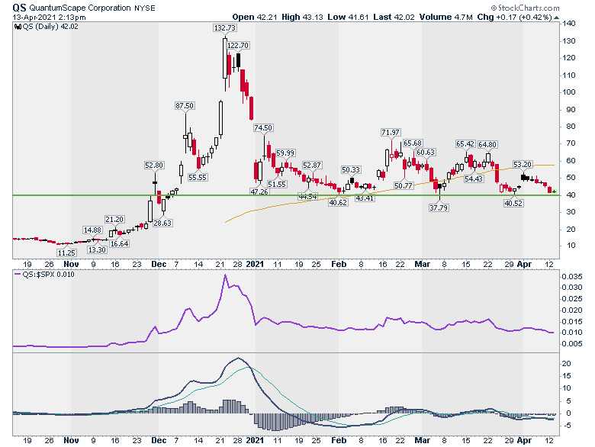Click the purple line marker before QS:$SPX
595x447 pixels.
point(18,274)
